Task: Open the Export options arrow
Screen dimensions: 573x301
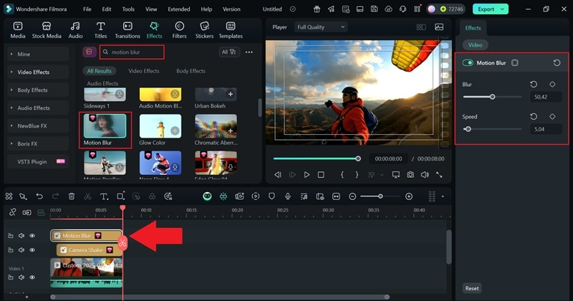Action: click(503, 9)
